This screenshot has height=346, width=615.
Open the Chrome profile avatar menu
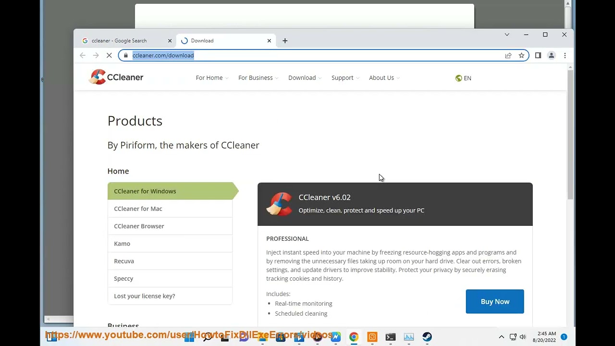pyautogui.click(x=552, y=55)
